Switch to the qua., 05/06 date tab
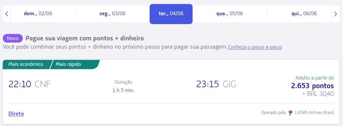This screenshot has width=343, height=126. click(x=229, y=14)
